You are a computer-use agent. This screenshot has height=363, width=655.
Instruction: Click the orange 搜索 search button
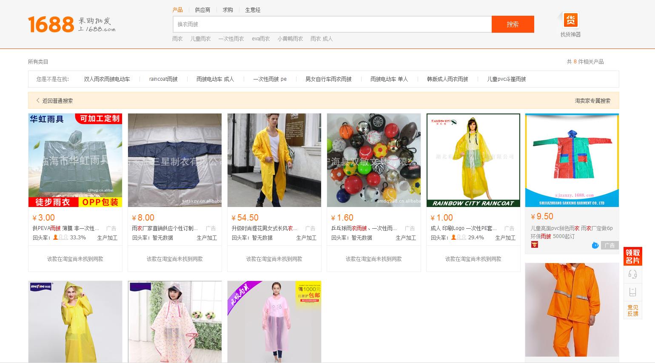[x=513, y=24]
